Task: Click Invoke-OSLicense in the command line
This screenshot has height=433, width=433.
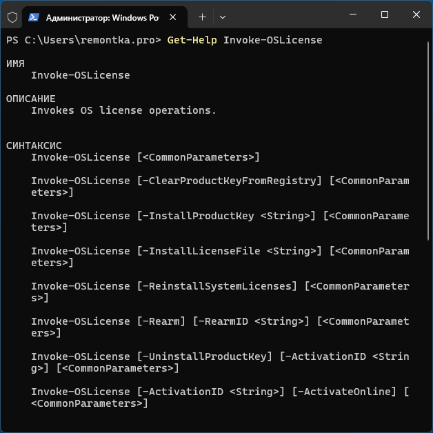Action: 273,40
